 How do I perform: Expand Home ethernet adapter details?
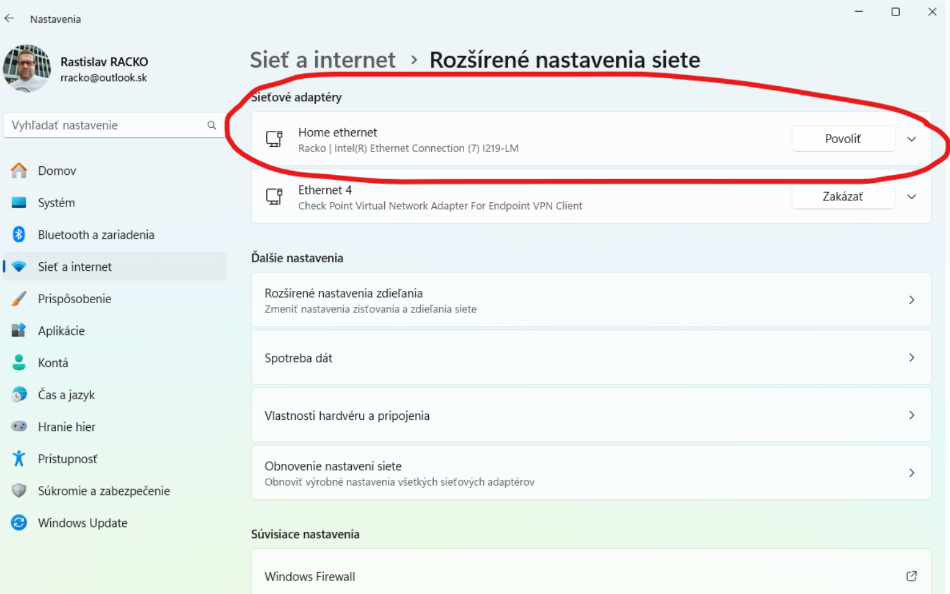911,139
